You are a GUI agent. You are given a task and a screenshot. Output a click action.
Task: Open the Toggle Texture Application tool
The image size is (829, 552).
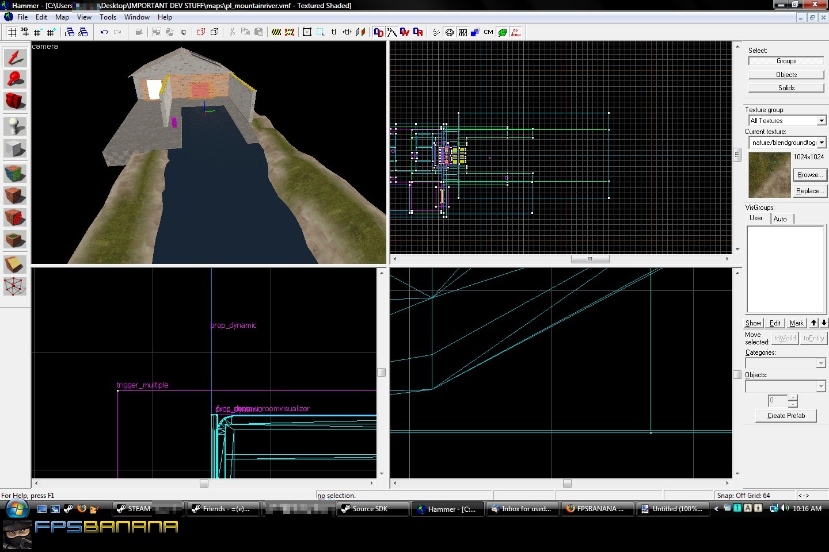tap(16, 173)
